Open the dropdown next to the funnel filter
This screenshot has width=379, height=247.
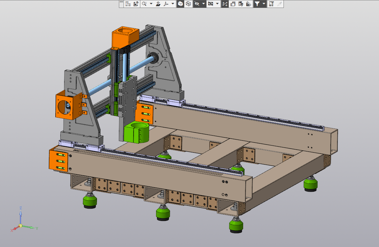(264, 4)
